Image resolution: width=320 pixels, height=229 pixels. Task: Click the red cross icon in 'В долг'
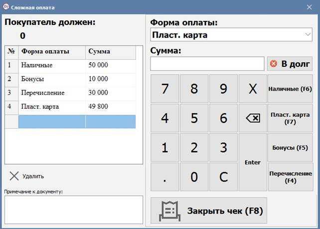tap(274, 64)
